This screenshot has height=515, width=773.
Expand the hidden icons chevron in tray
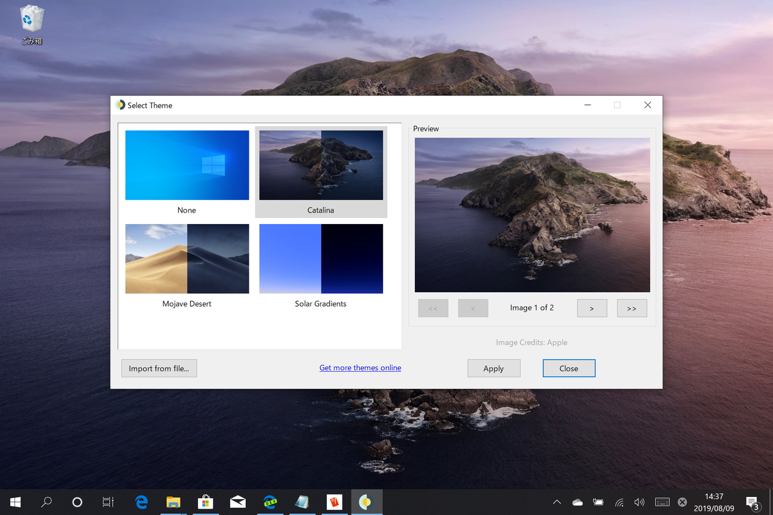pos(556,502)
